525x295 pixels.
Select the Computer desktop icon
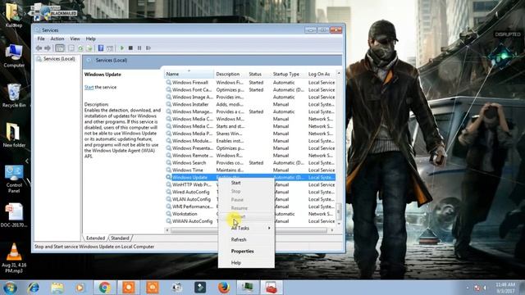pos(14,56)
